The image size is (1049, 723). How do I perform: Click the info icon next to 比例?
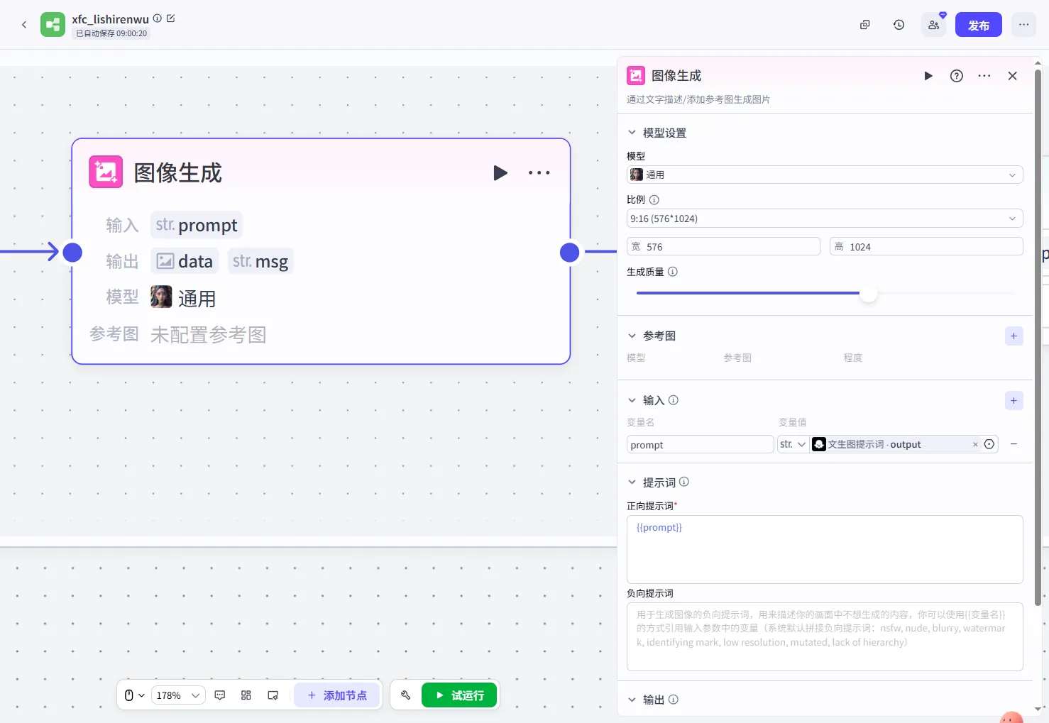click(654, 200)
